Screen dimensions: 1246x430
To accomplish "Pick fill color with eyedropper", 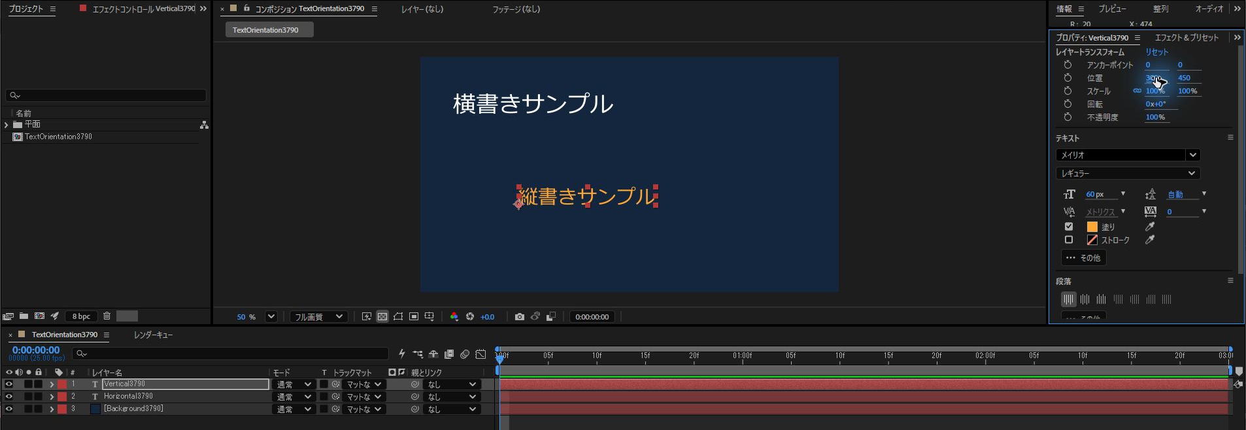I will (1150, 227).
